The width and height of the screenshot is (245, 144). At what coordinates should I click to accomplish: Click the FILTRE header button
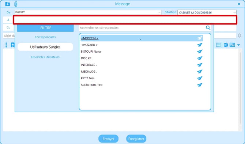point(45,28)
